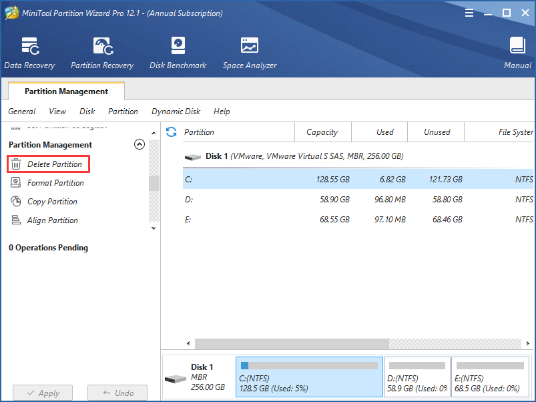
Task: Select the E: partition row
Action: pos(358,220)
